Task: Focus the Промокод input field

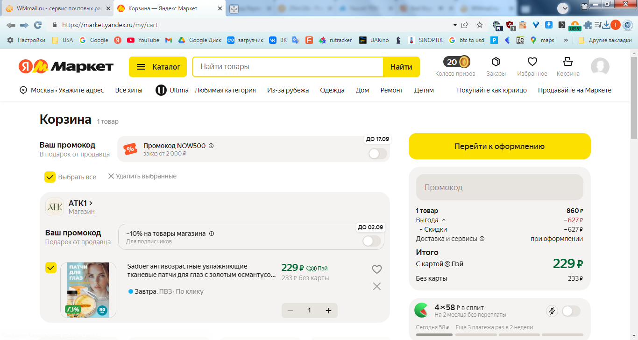Action: click(x=500, y=187)
